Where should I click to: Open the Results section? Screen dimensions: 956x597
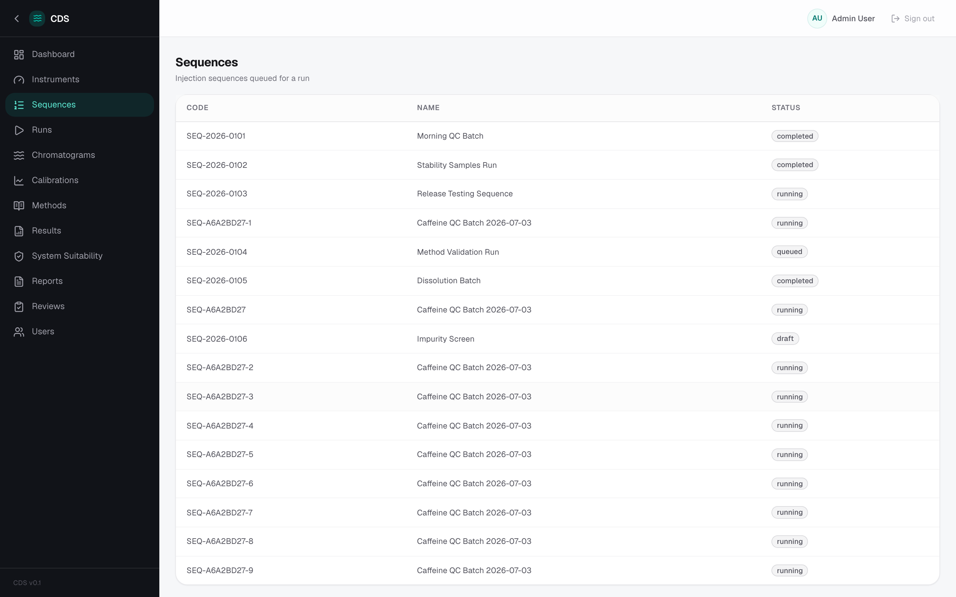[x=79, y=231]
